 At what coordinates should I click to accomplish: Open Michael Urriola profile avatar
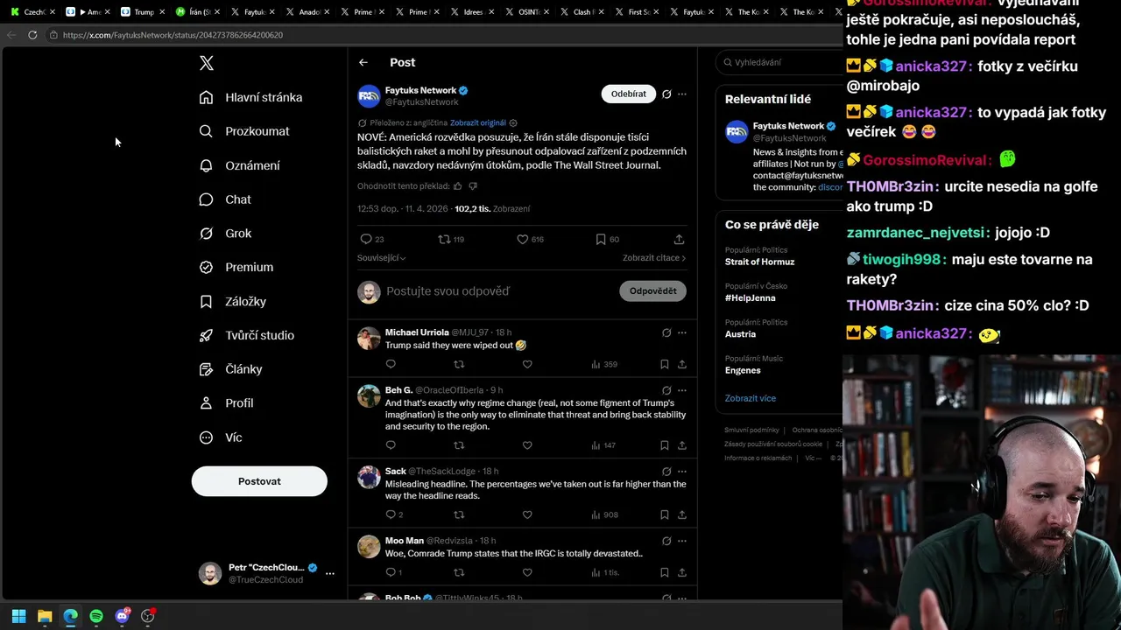[x=369, y=338]
